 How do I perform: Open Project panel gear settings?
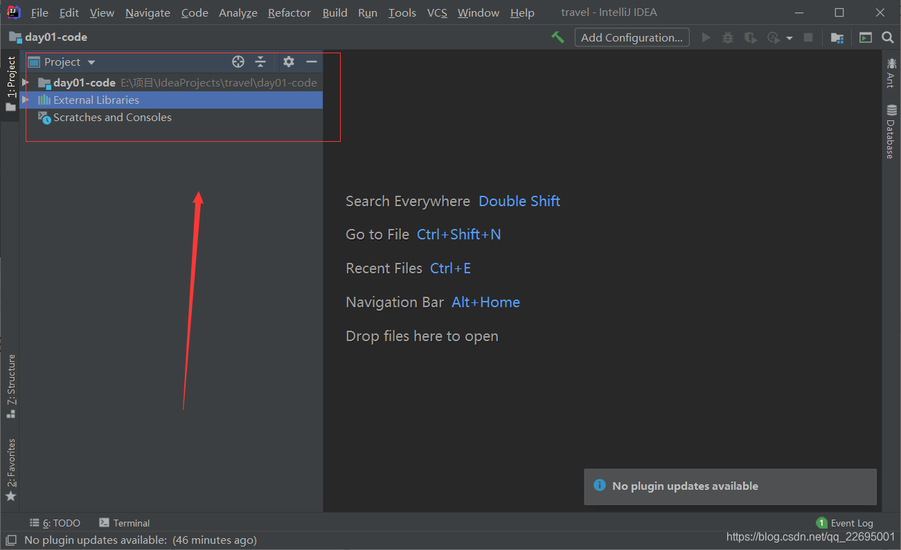pos(289,62)
